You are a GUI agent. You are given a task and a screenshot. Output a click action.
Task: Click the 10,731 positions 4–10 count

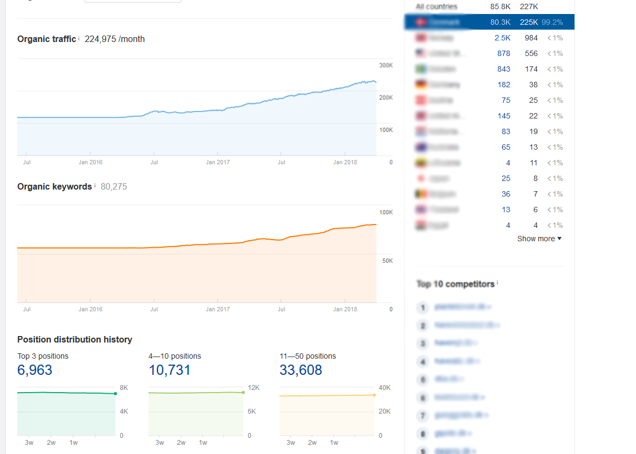click(169, 370)
